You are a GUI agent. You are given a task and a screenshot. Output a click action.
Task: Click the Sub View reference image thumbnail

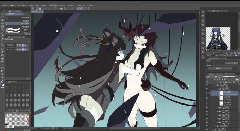click(x=218, y=38)
